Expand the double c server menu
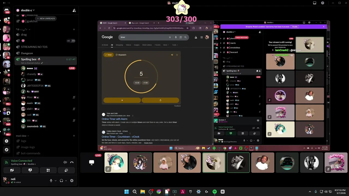Viewport: 349px width, 196px height. click(28, 10)
